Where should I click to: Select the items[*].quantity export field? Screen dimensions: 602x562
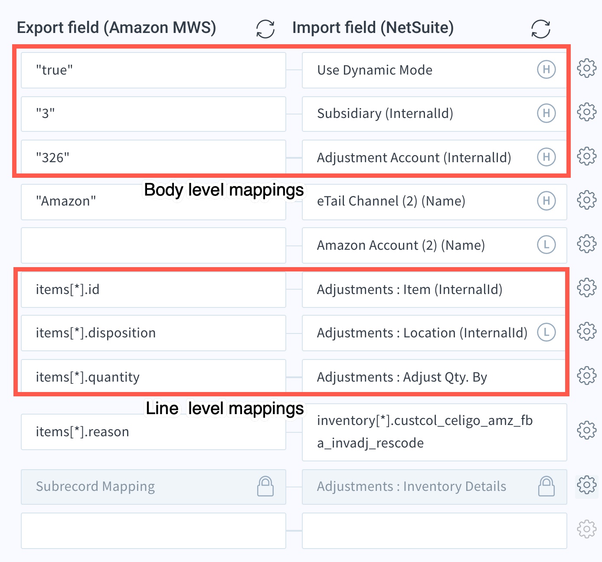coord(153,377)
